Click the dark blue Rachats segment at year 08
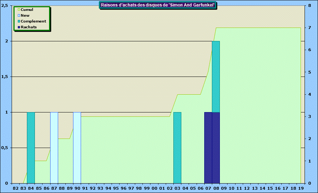The width and height of the screenshot is (318, 193). [x=216, y=148]
